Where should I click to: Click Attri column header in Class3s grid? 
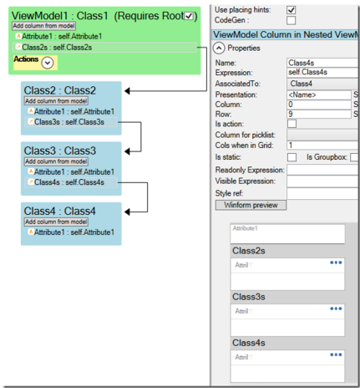click(241, 311)
